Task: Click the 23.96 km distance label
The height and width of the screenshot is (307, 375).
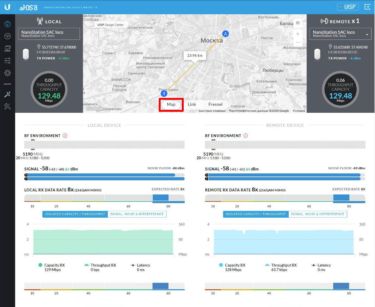Action: [x=195, y=55]
